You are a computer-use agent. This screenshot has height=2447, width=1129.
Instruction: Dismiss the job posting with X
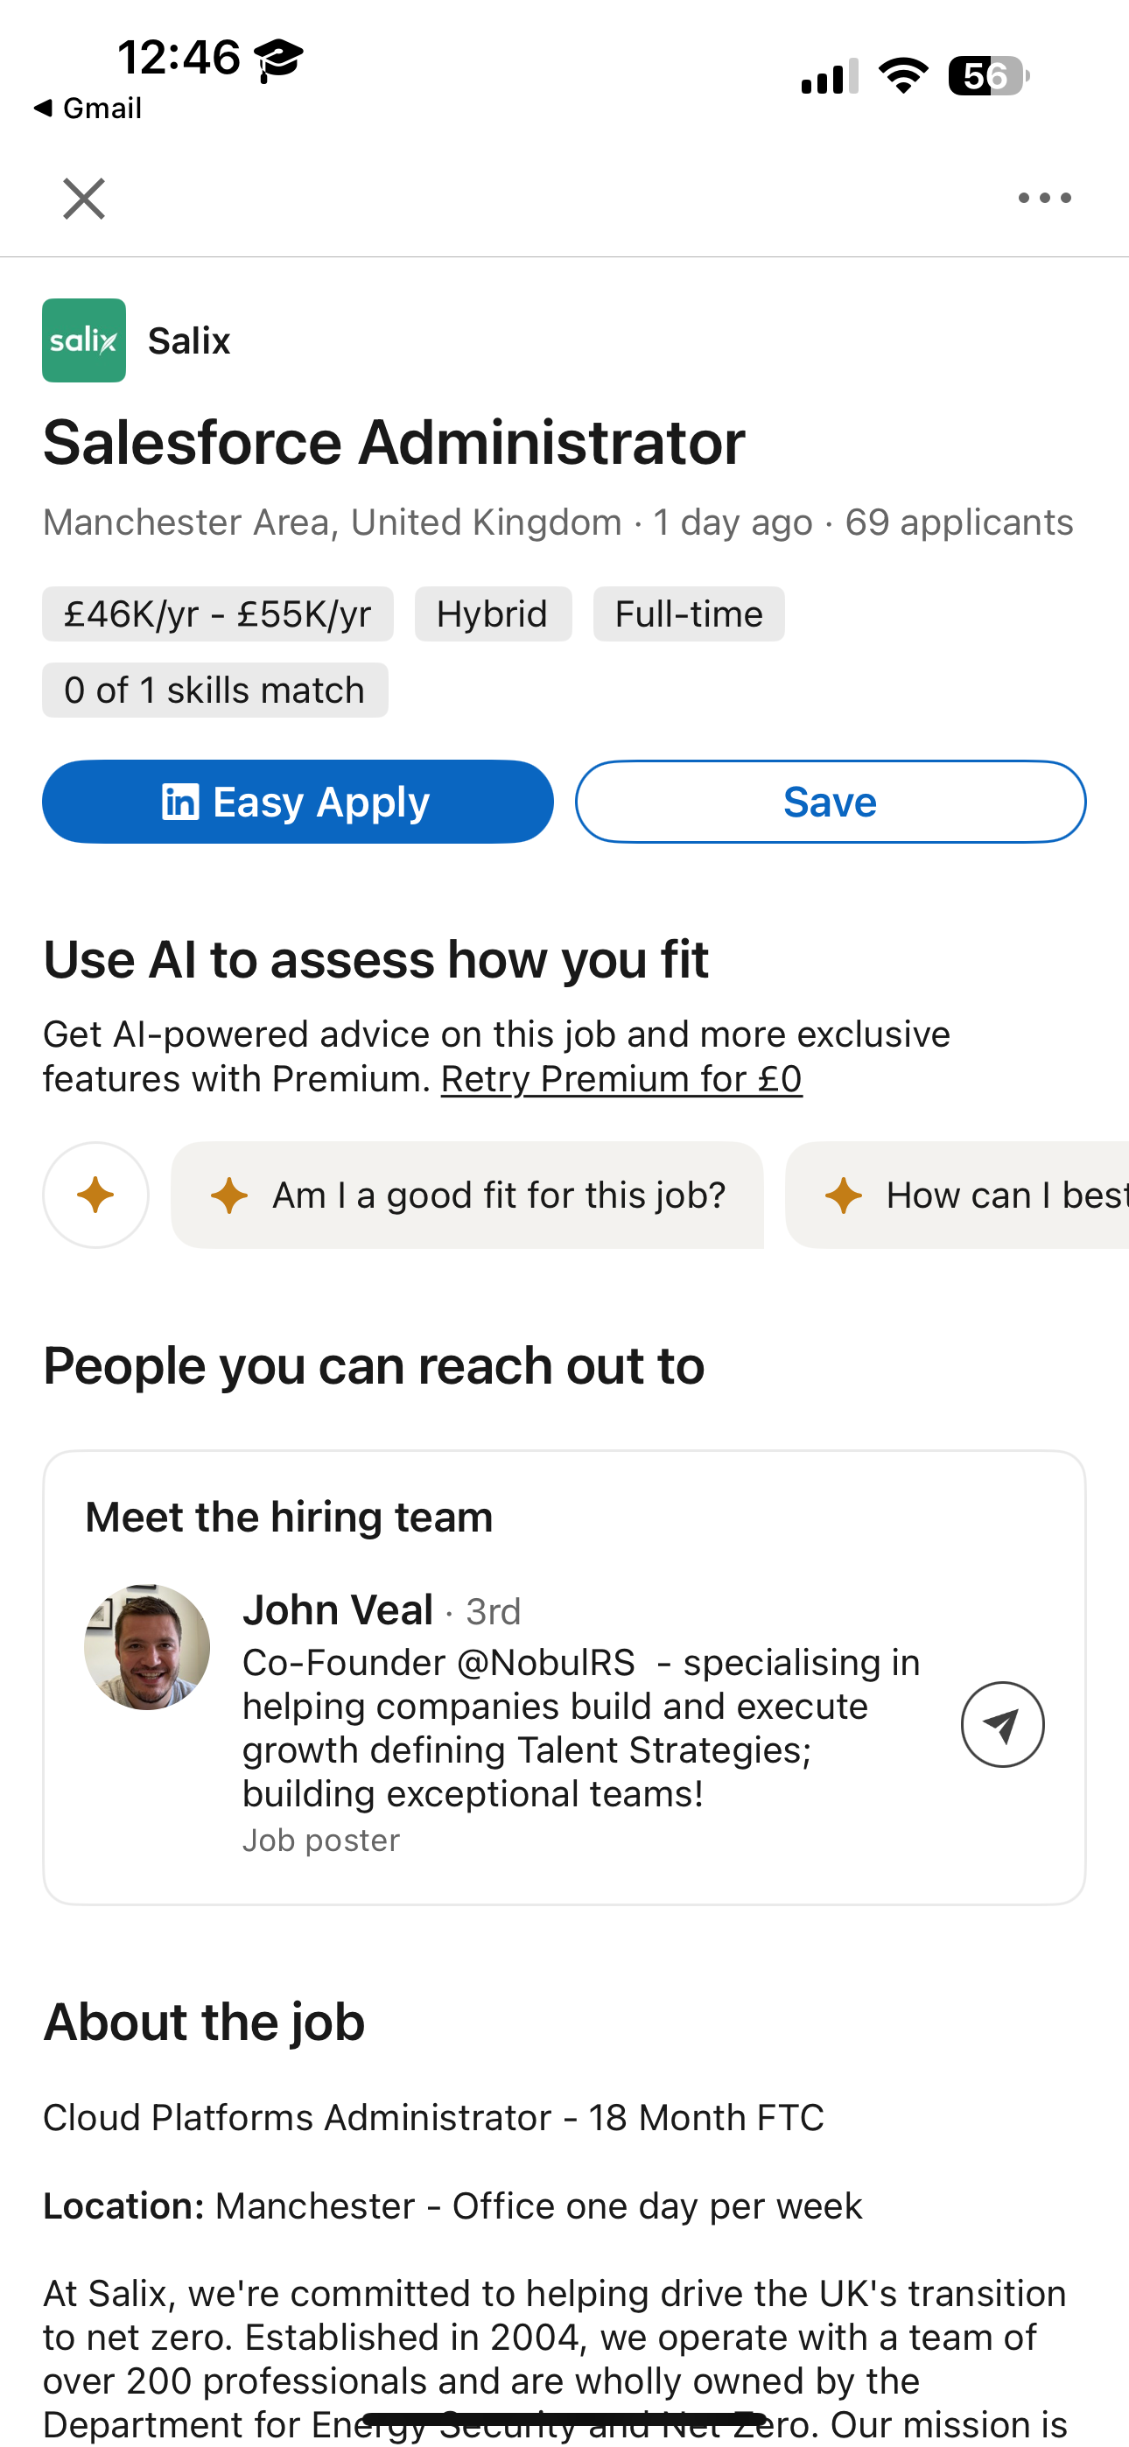click(81, 198)
